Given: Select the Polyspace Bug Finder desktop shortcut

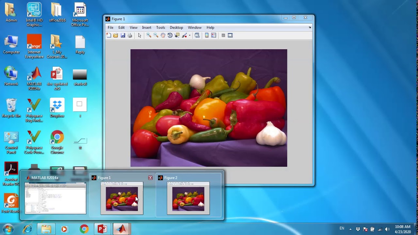Looking at the screenshot, I should point(34,110).
